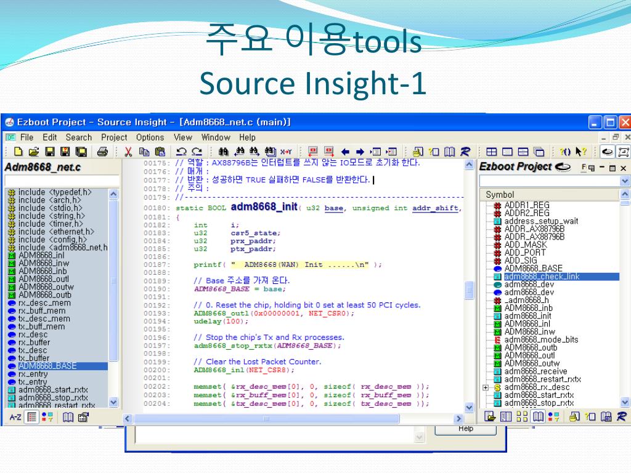Create a new file with the New toolbar icon
This screenshot has height=473, width=631.
18,152
